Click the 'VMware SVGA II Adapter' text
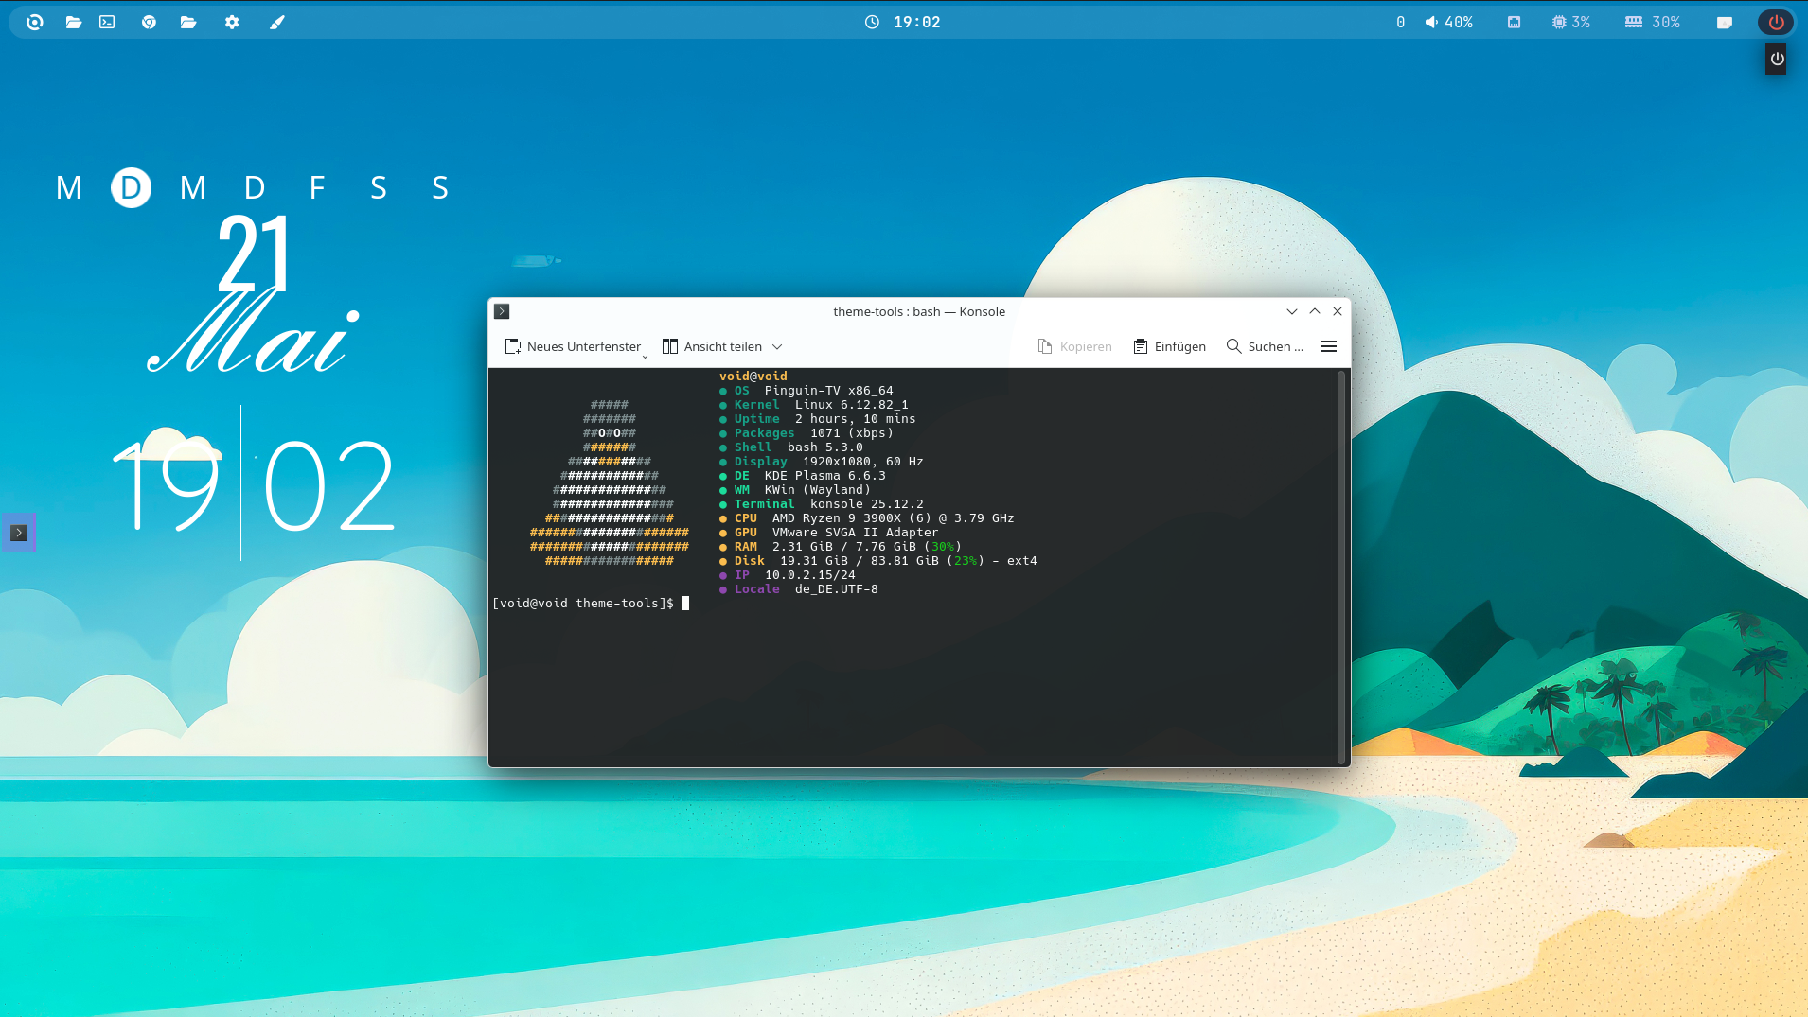The width and height of the screenshot is (1808, 1017). pyautogui.click(x=856, y=533)
